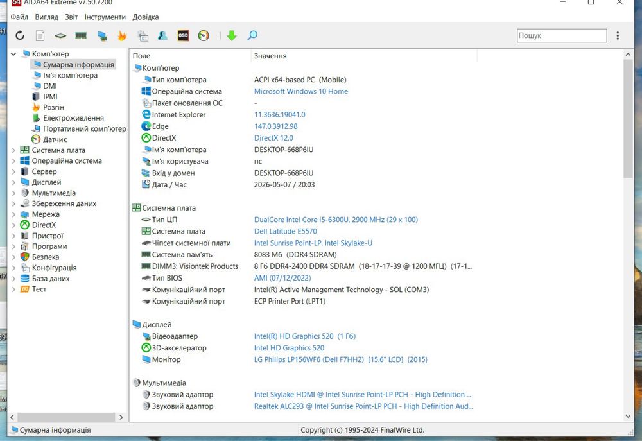The height and width of the screenshot is (441, 642).
Task: Click the flame icon next to Розгін
Action: [36, 107]
